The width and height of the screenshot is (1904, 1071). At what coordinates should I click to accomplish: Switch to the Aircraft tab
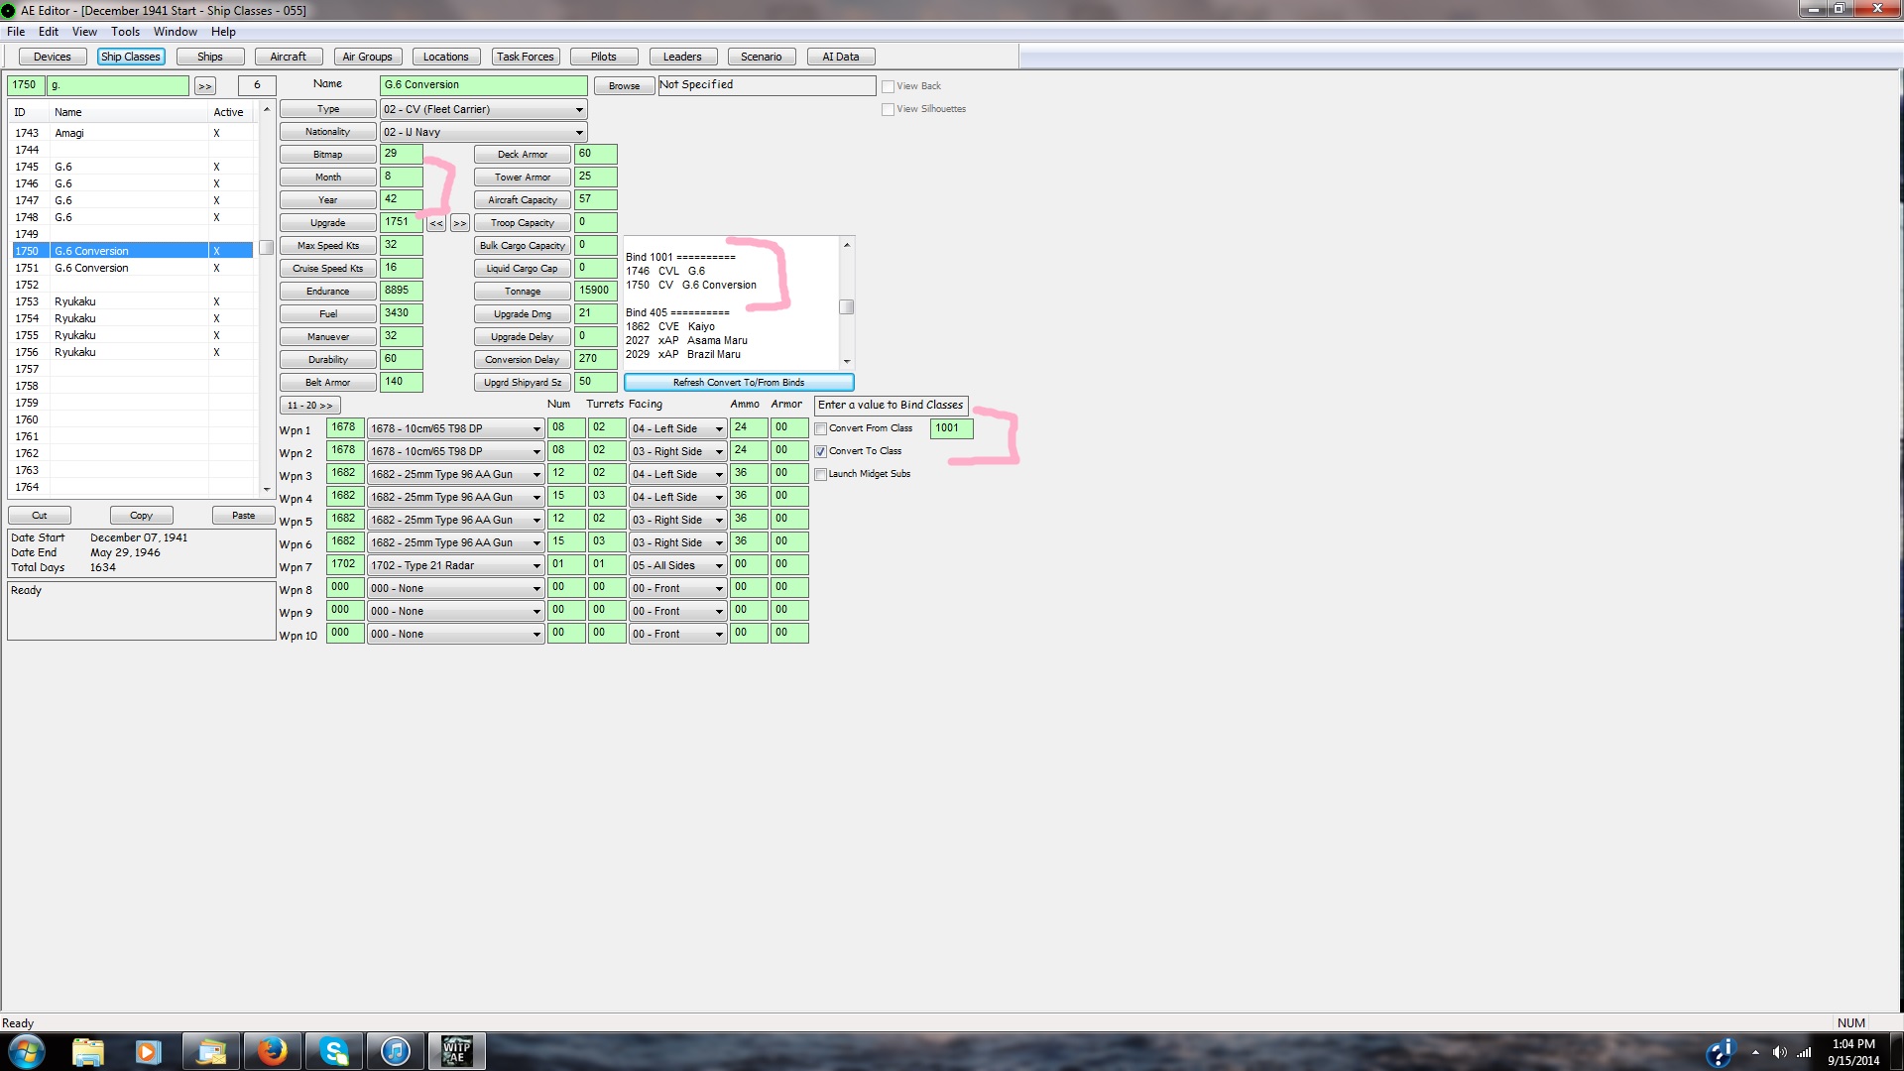tap(288, 57)
